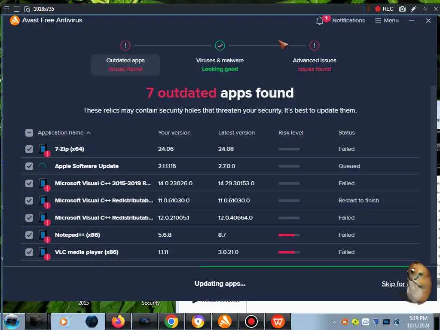Click the Avast window vertical scrollbar
This screenshot has width=440, height=330.
coord(432,174)
